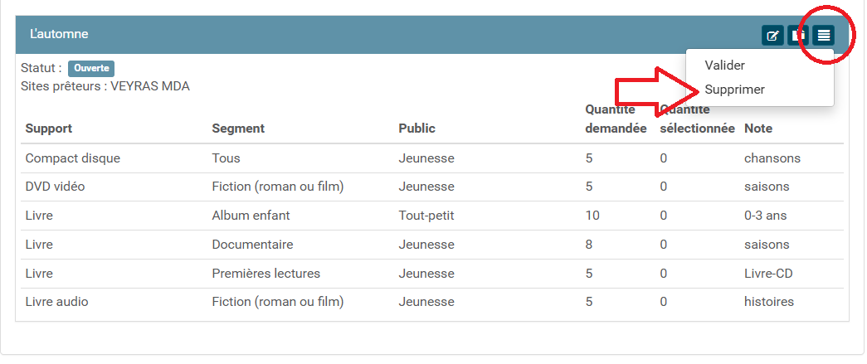
Task: Click the Note column header
Action: click(x=758, y=129)
